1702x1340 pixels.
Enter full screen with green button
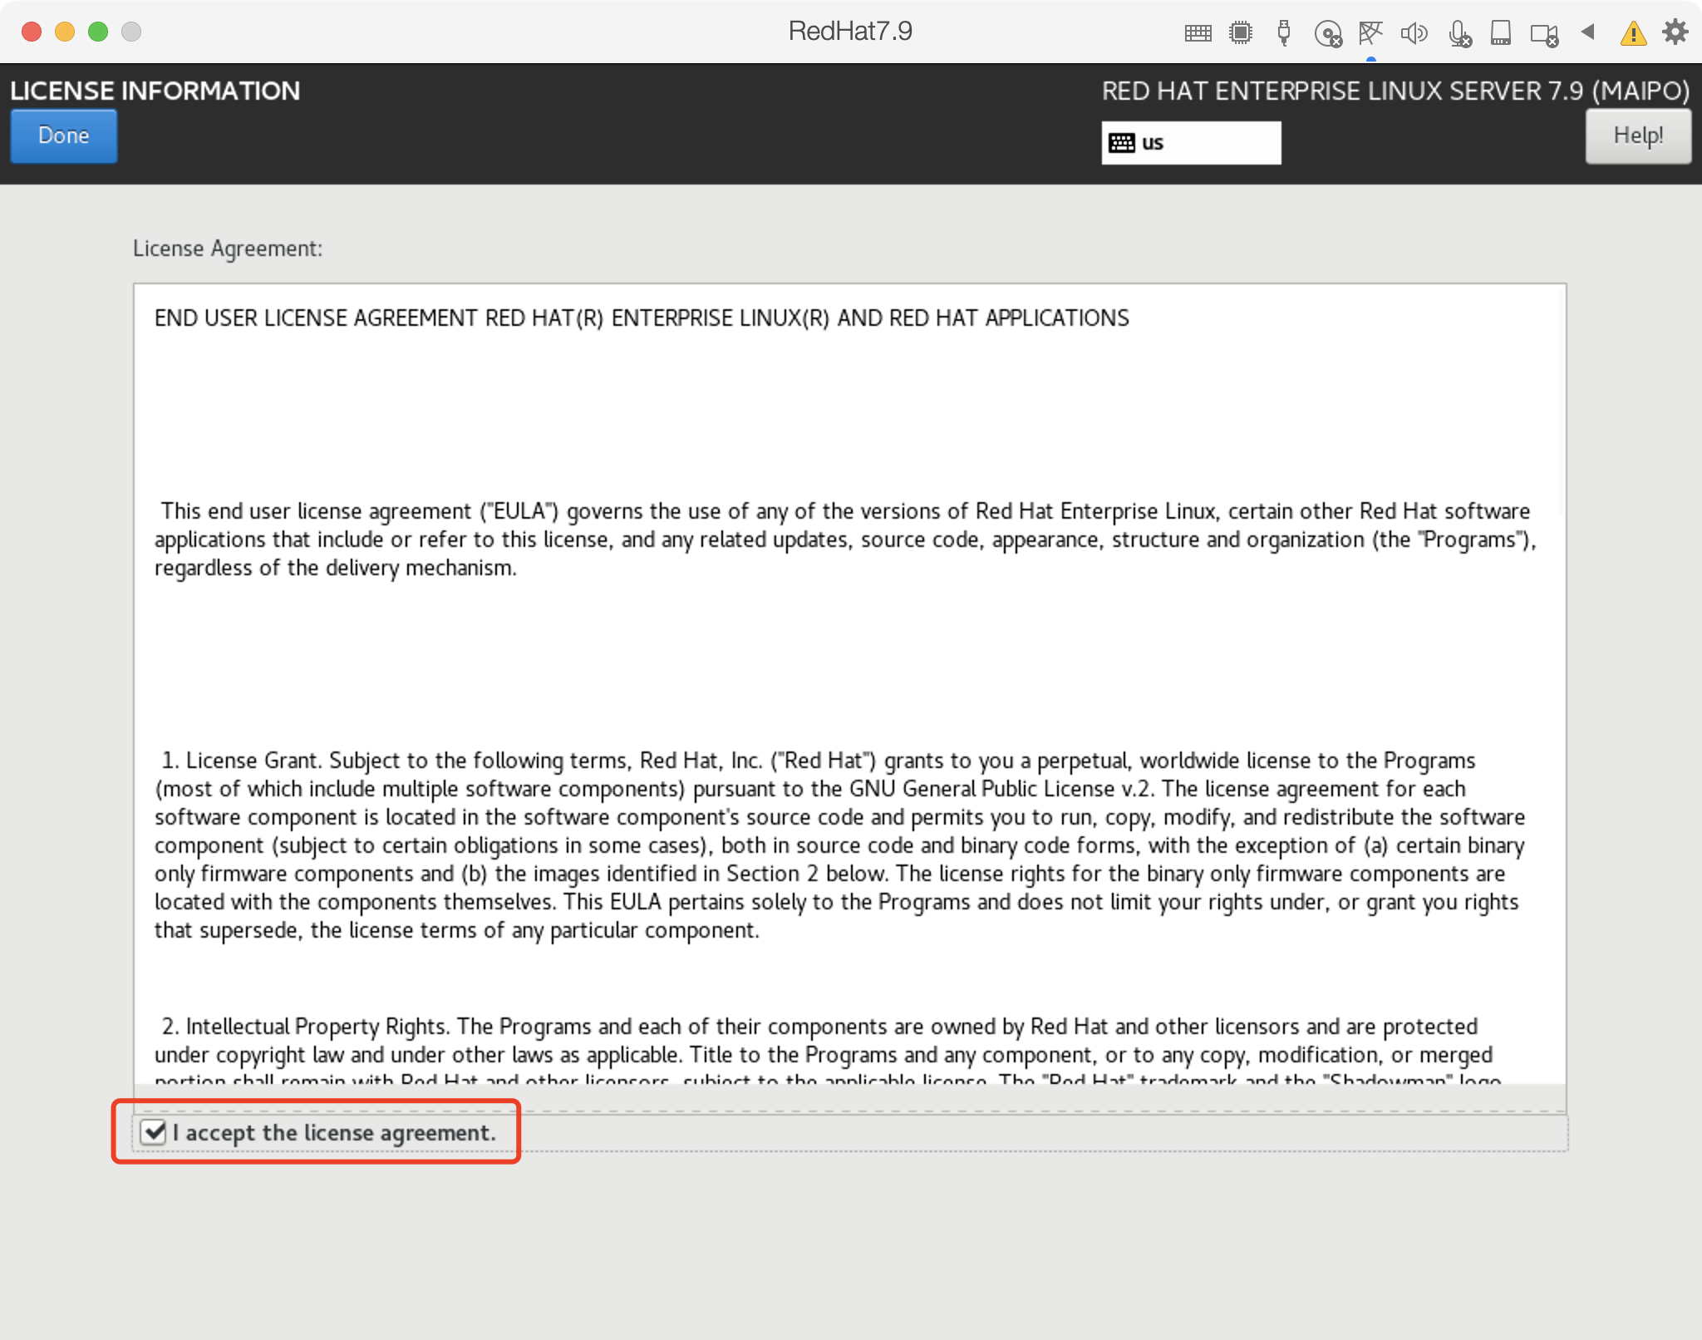[x=98, y=32]
